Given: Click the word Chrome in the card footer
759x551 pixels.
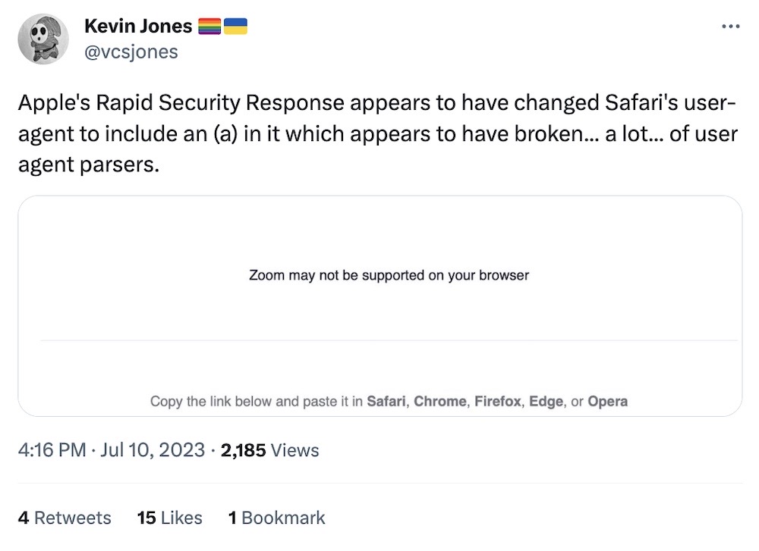Looking at the screenshot, I should point(440,402).
